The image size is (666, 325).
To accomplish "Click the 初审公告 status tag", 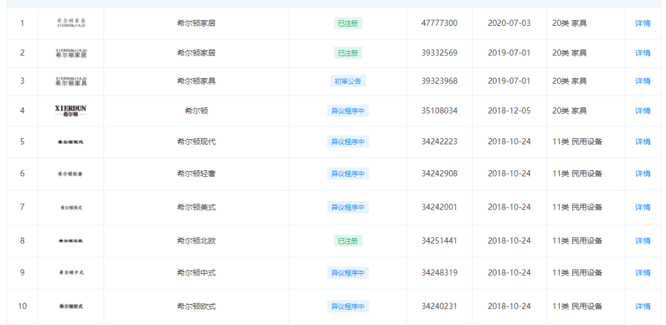I will point(348,81).
